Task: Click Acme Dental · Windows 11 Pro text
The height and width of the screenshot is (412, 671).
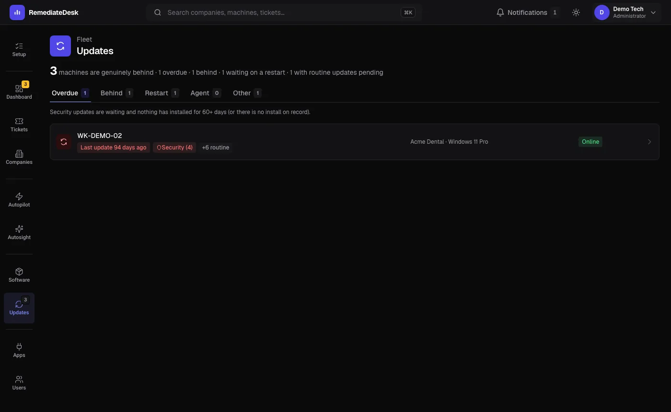Action: 449,142
